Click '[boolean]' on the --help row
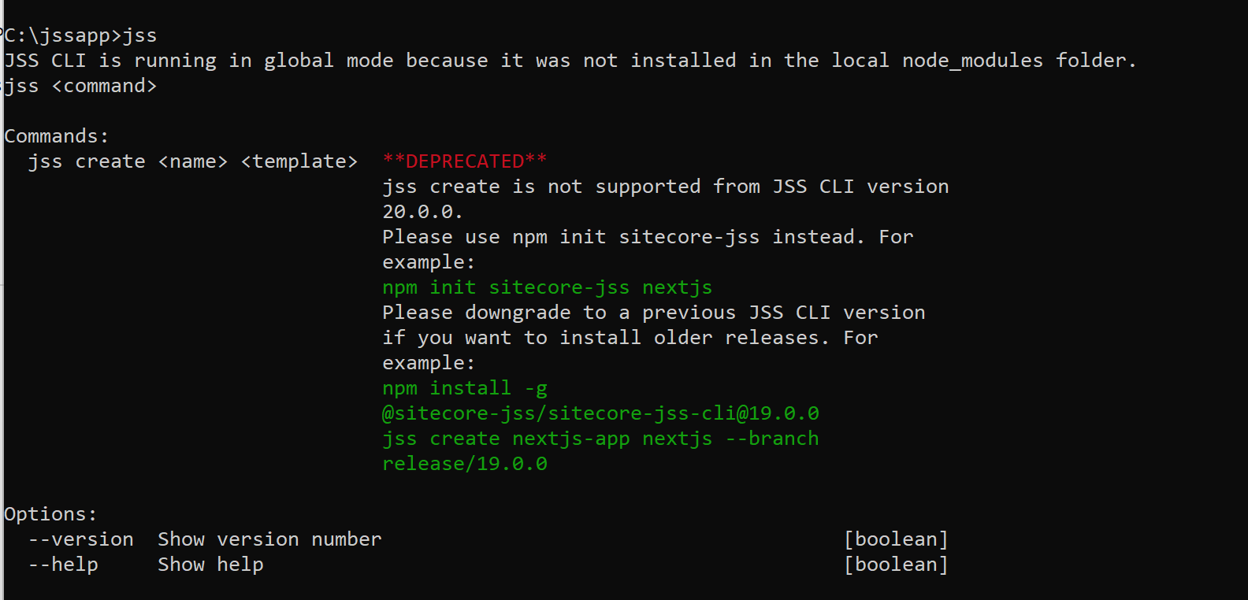Screen dimensions: 1248x600 tap(896, 565)
